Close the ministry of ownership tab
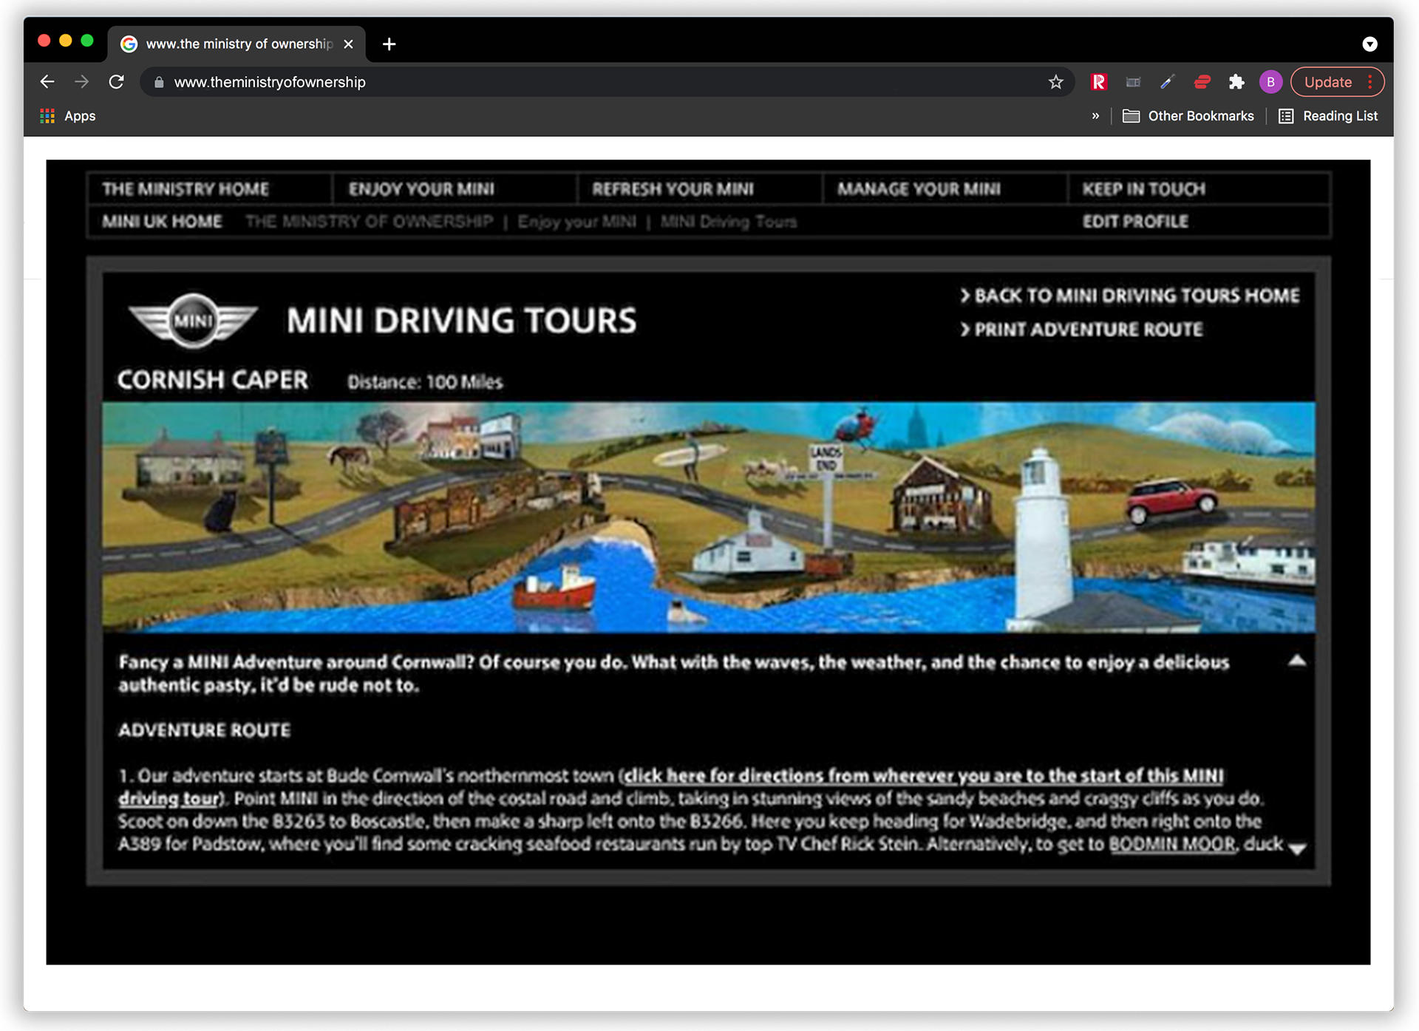 click(348, 44)
